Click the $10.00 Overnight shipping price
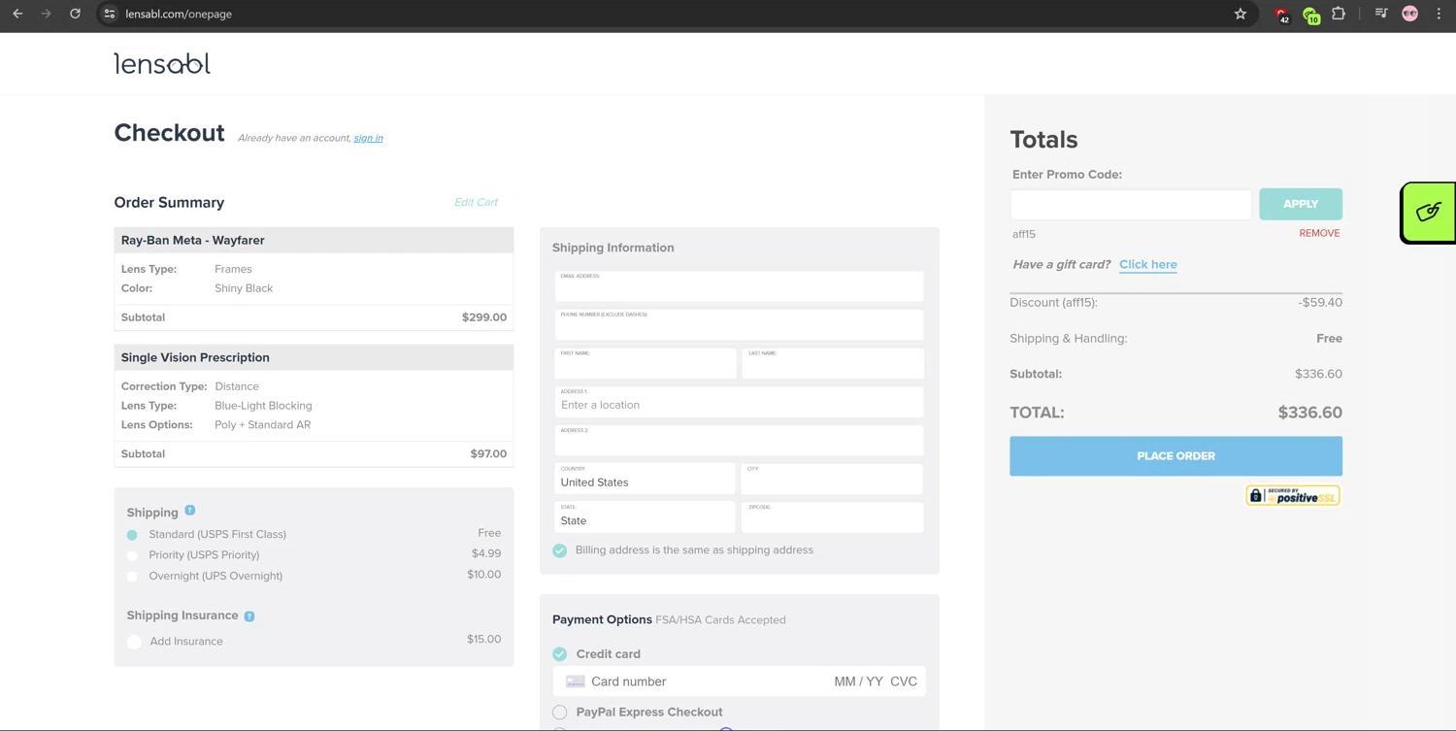Screen dimensions: 1456x731 coord(483,575)
